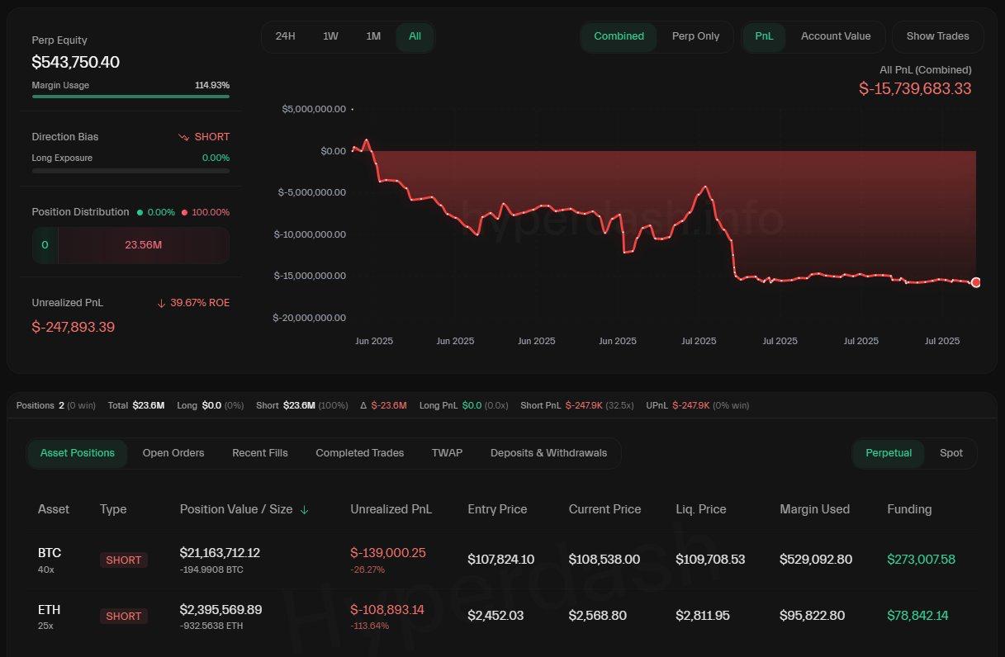Image resolution: width=1005 pixels, height=657 pixels.
Task: Open the Asset Positions tab
Action: [x=78, y=453]
